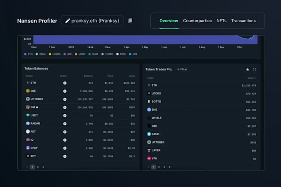The width and height of the screenshot is (281, 187).
Task: Click the DPAY token icon in Token Balances
Action: tap(28, 148)
